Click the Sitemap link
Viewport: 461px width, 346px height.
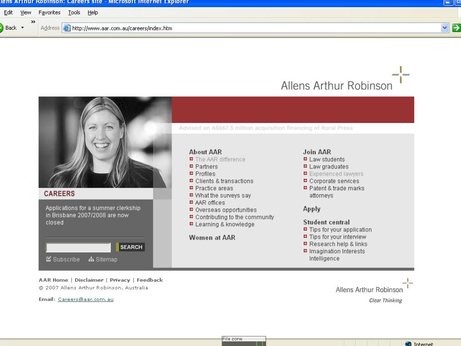pyautogui.click(x=106, y=259)
